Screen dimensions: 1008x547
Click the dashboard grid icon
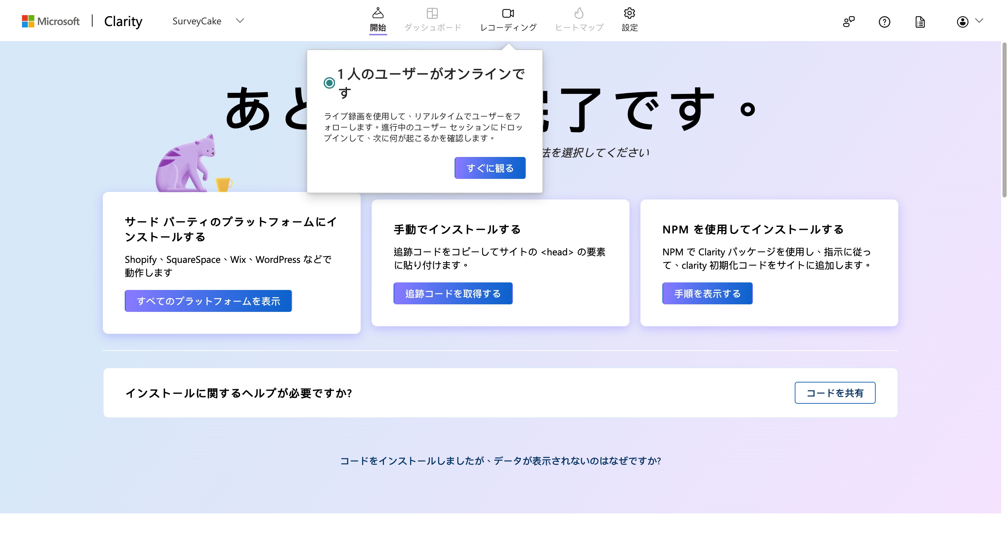pos(432,13)
